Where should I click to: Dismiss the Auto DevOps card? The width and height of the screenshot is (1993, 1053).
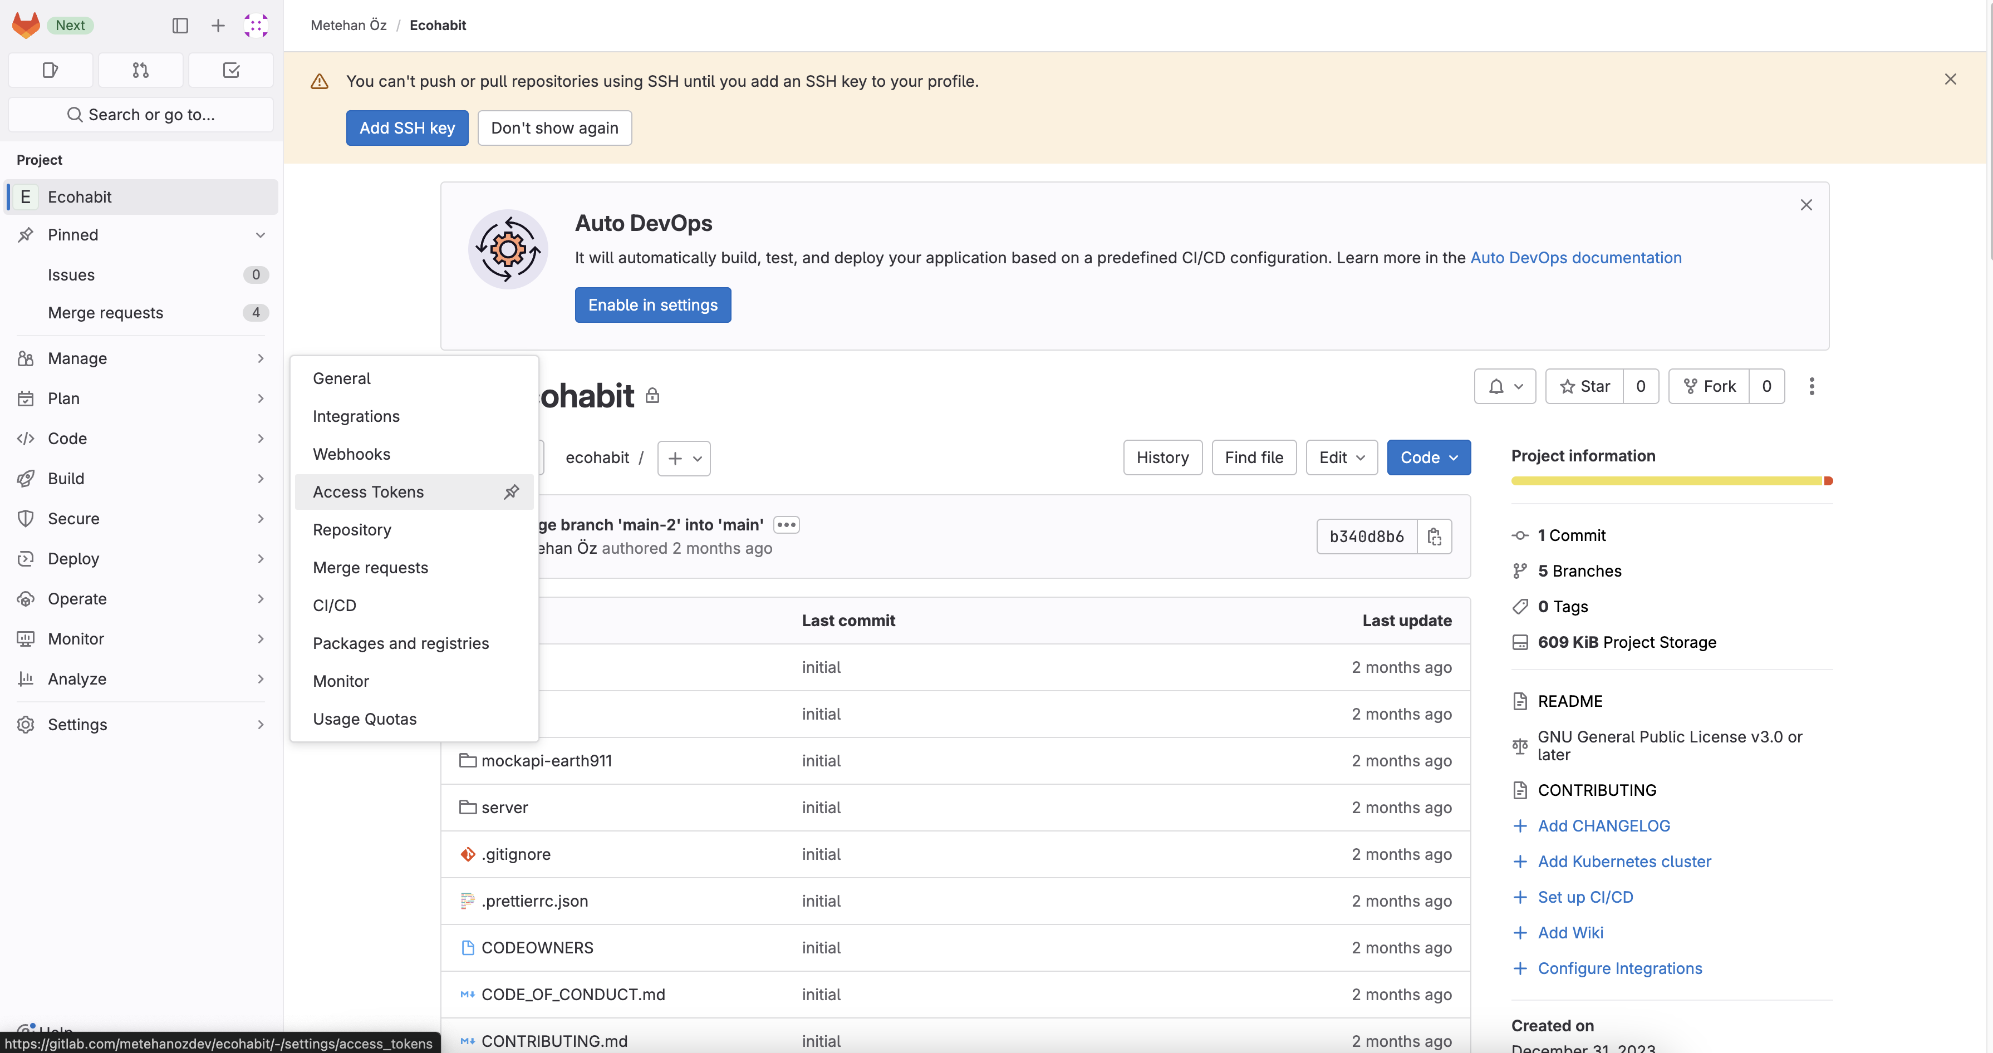pos(1806,205)
